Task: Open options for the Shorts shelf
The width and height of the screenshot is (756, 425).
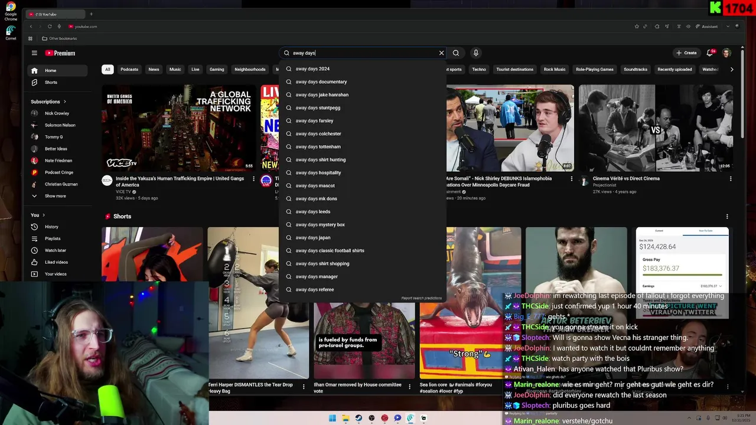Action: click(727, 217)
